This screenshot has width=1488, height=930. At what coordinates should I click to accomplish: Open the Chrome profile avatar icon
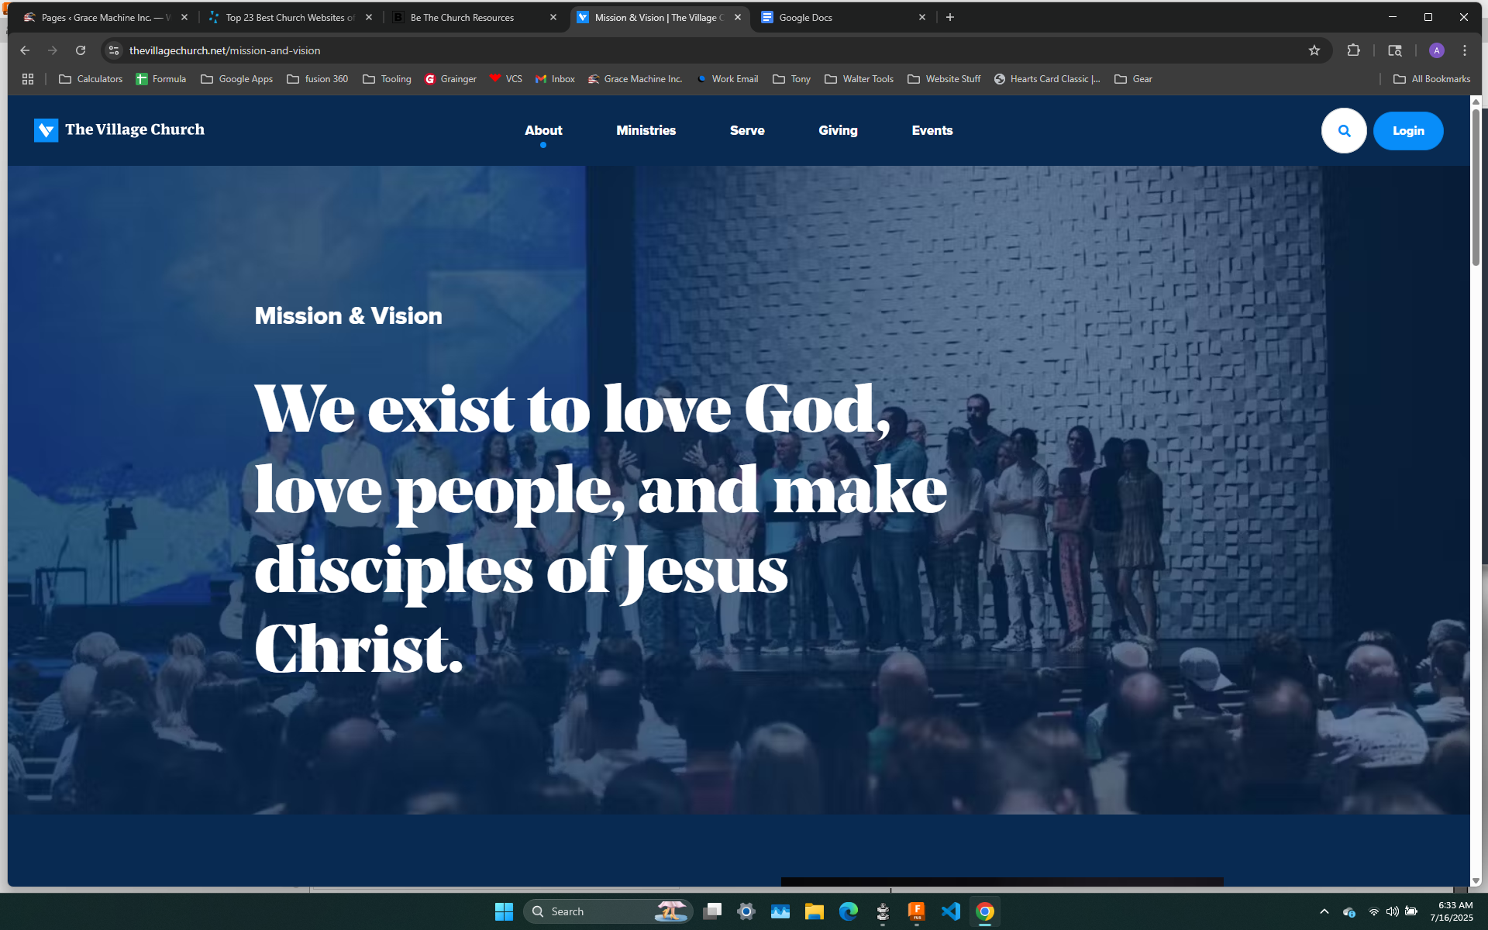point(1436,50)
